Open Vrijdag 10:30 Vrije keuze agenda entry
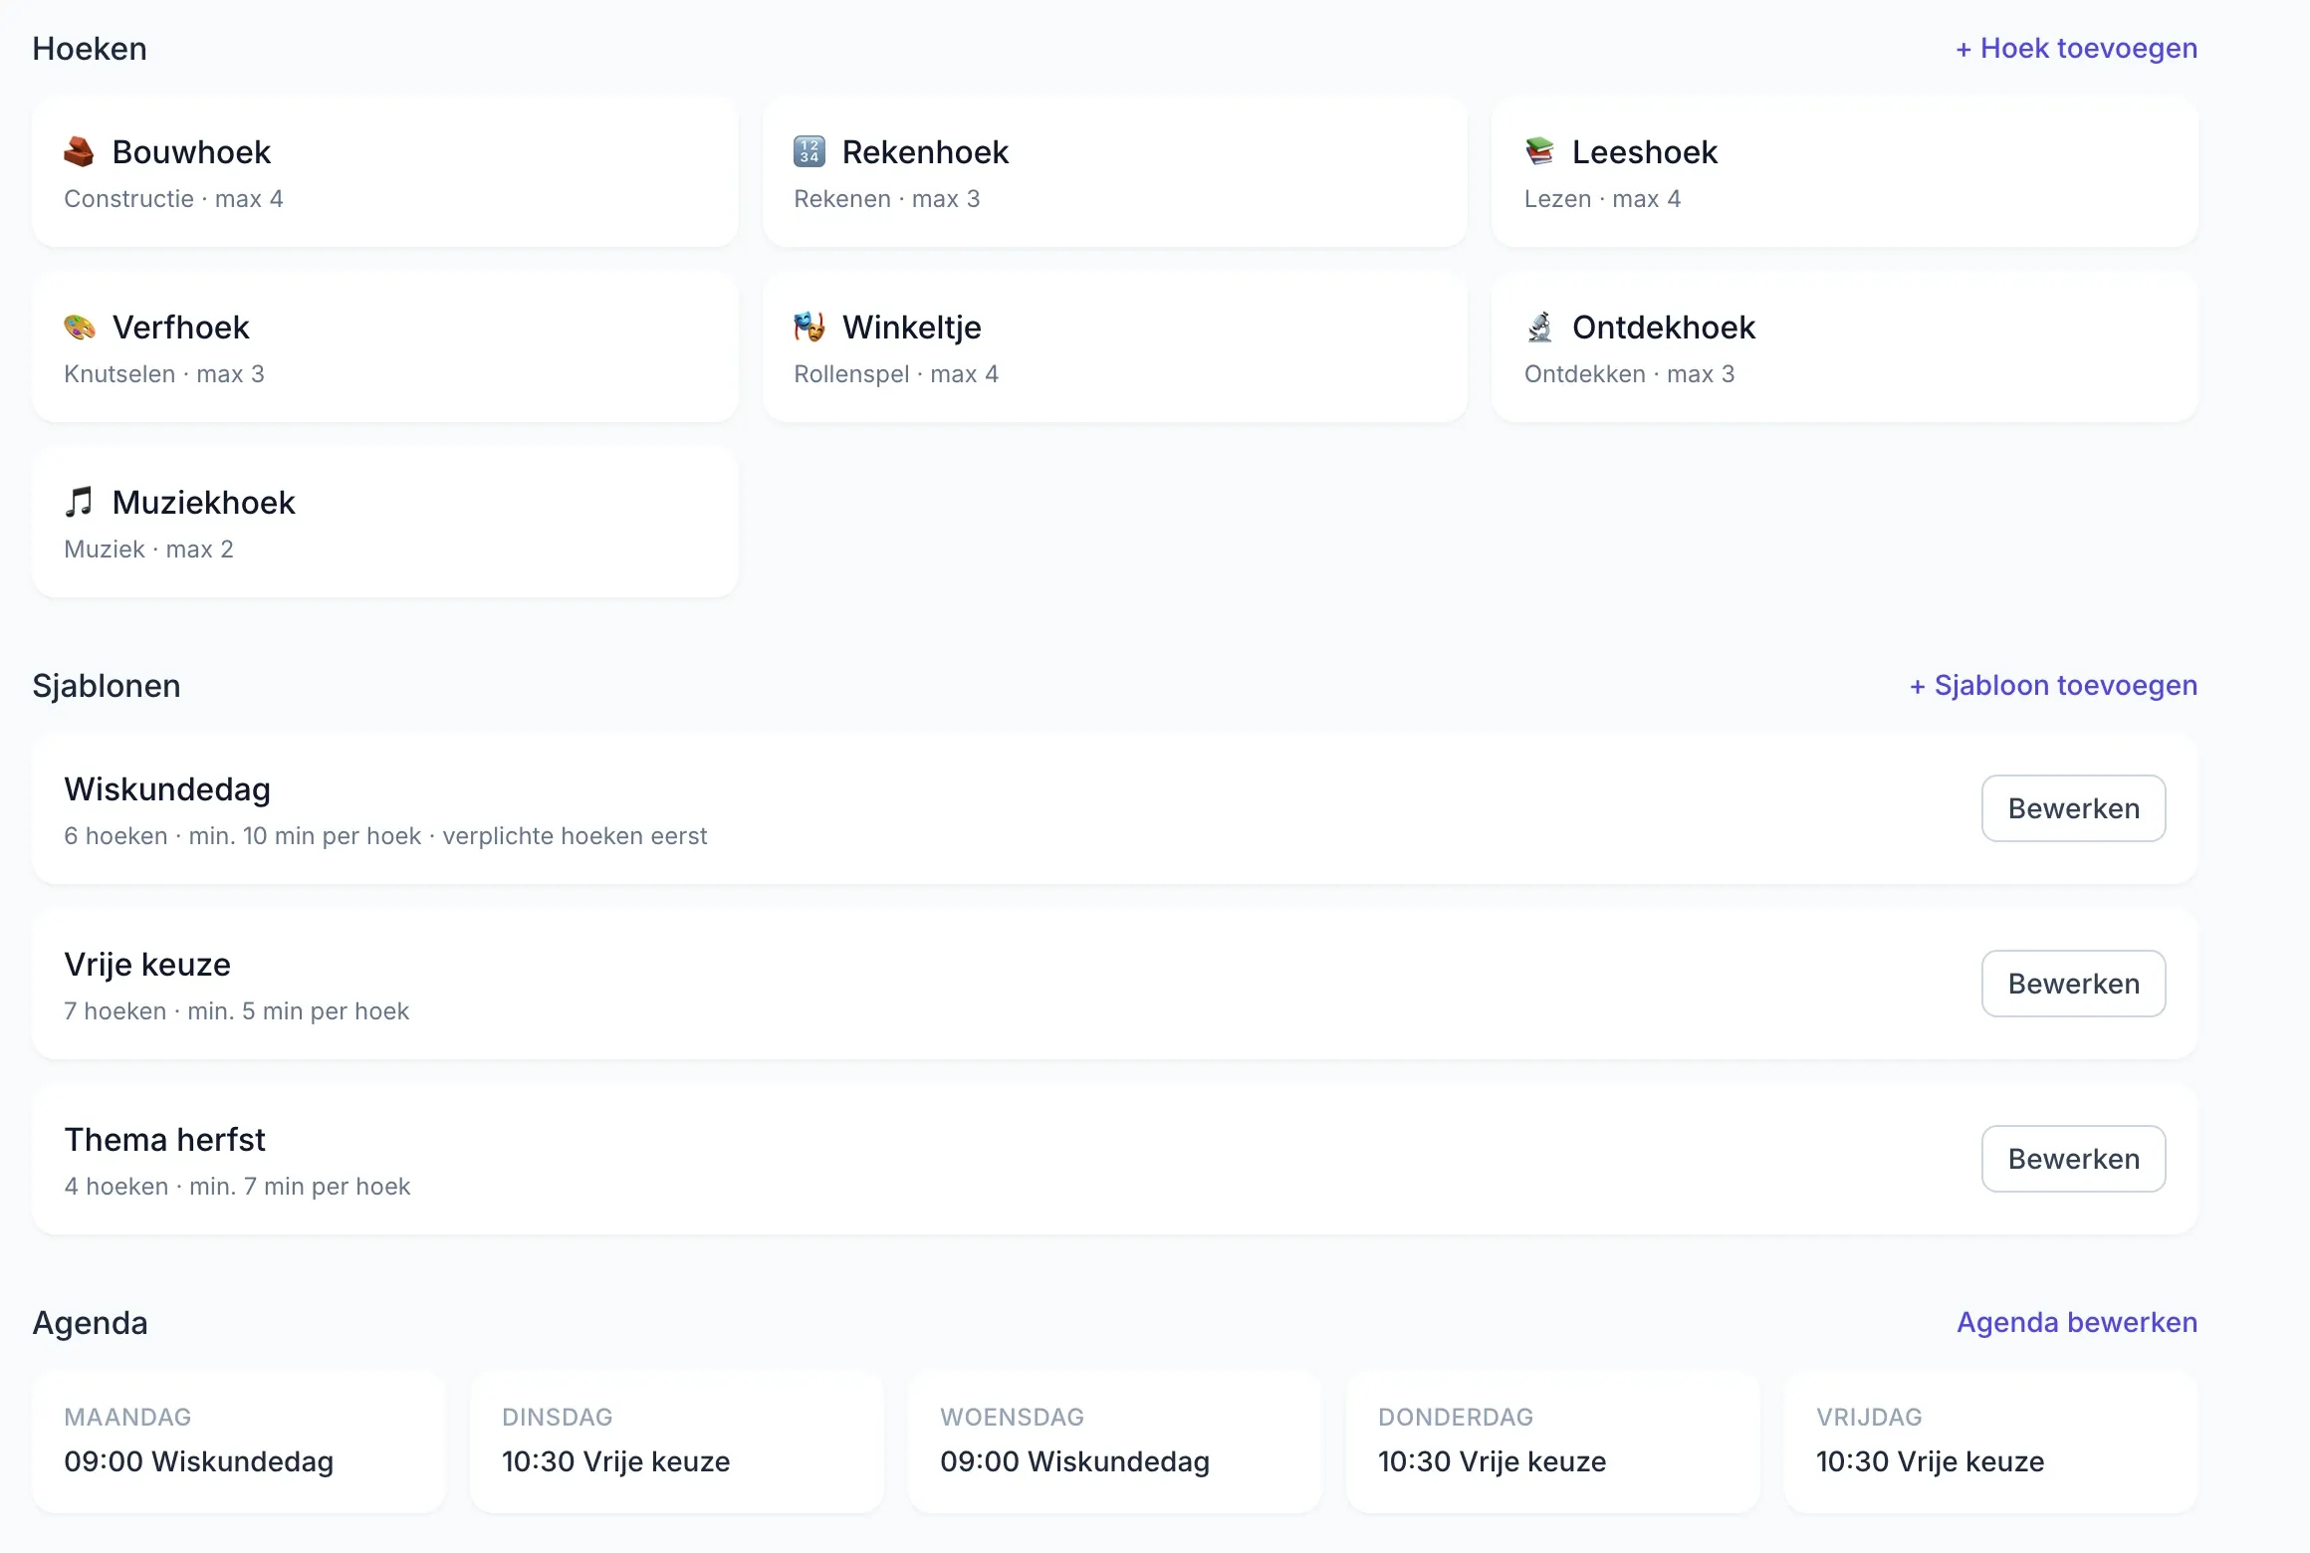 click(x=1991, y=1442)
